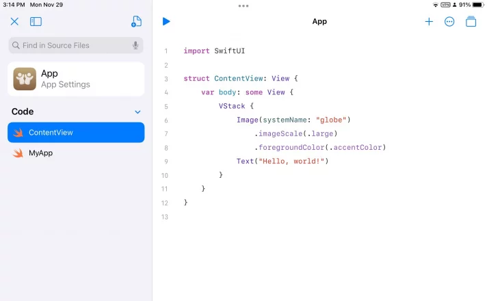487x301 pixels.
Task: Tap the VPN status indicator
Action: click(445, 5)
